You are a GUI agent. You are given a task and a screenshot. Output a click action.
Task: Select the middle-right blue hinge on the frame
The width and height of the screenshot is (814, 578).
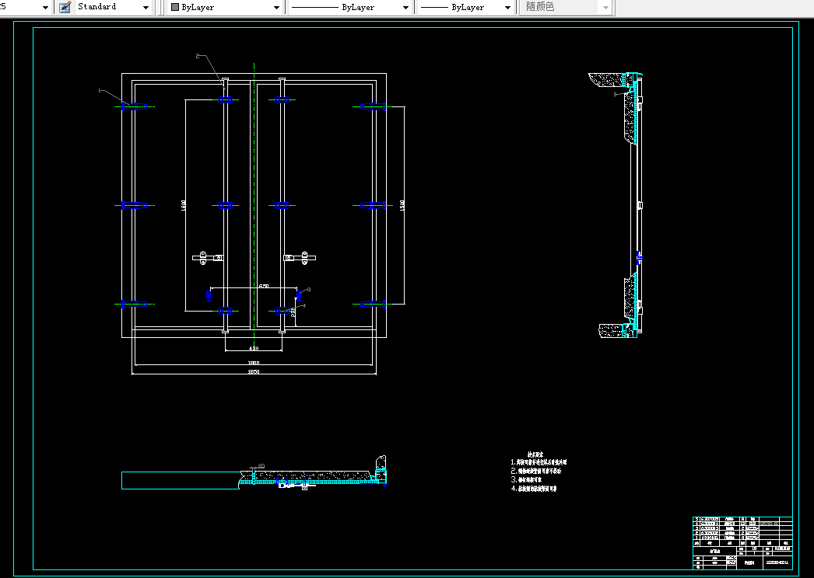pos(374,205)
